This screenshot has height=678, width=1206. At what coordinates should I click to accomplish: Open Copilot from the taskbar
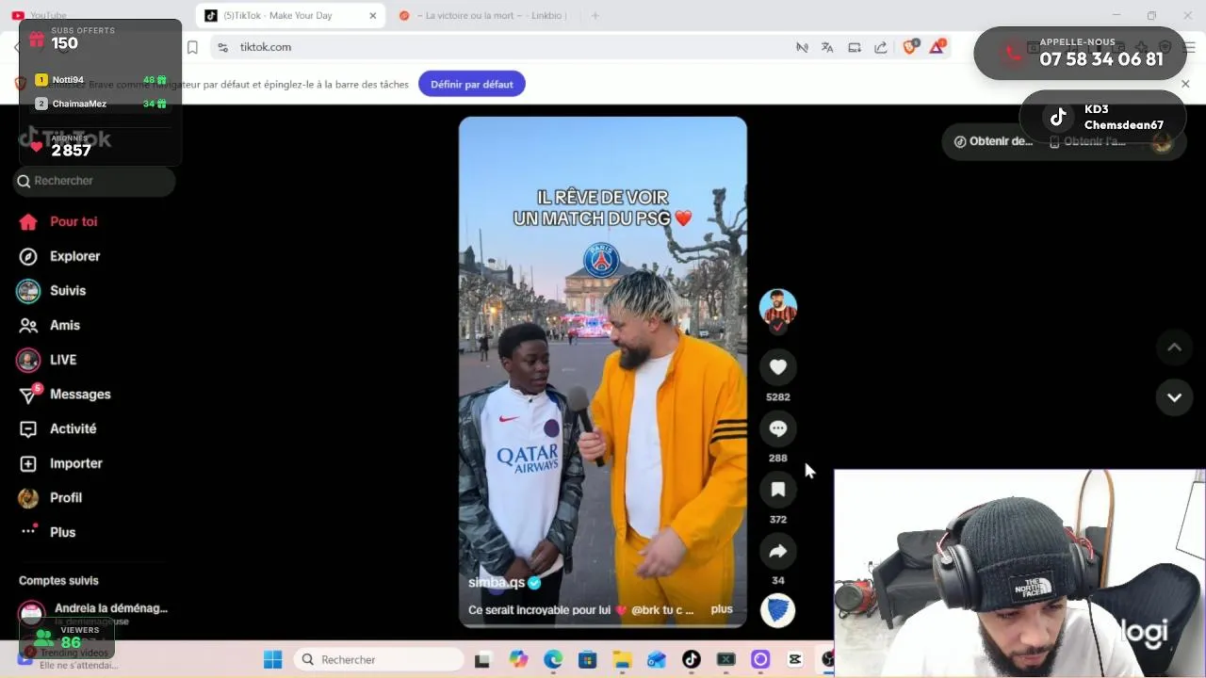click(518, 659)
